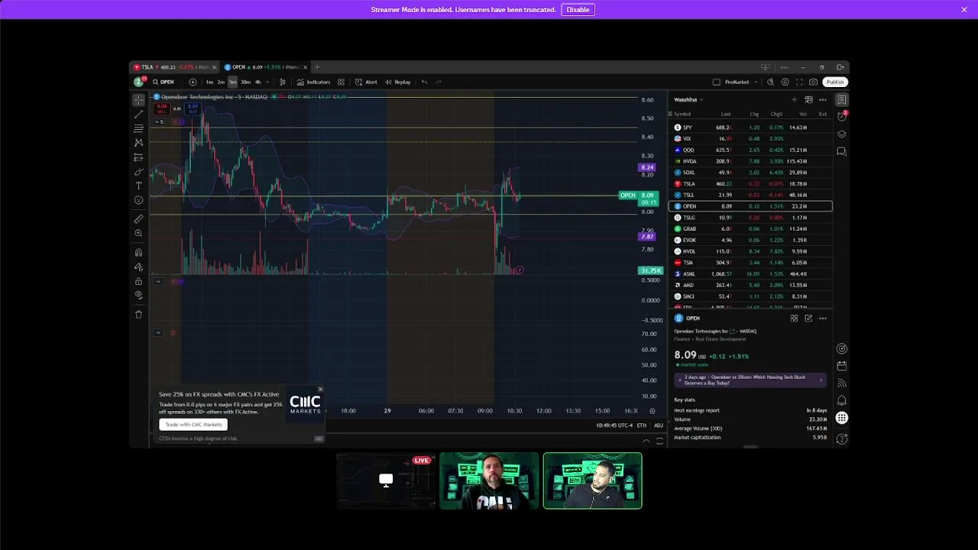Open the emoji icons tool
The image size is (978, 550).
[138, 200]
